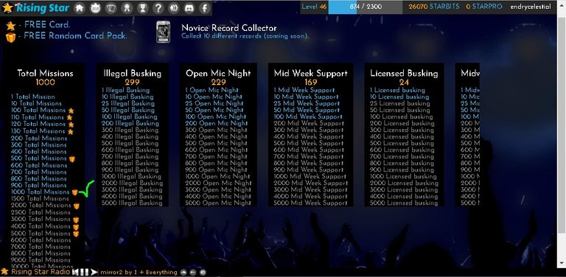Click the third round button after the track title
566x277 pixels.
coord(203,273)
